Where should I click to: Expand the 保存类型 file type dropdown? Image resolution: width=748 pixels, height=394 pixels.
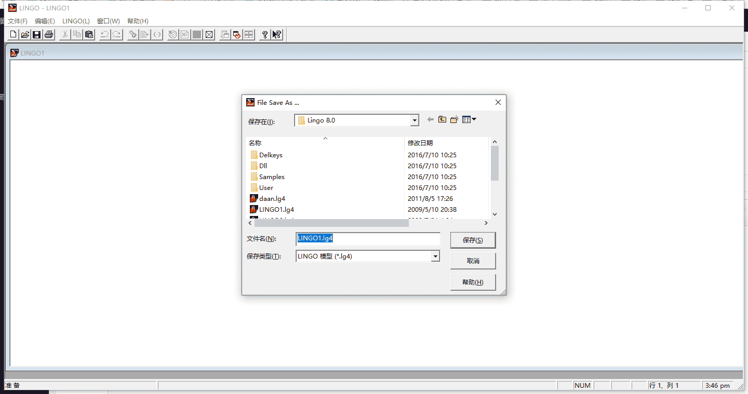pyautogui.click(x=435, y=256)
